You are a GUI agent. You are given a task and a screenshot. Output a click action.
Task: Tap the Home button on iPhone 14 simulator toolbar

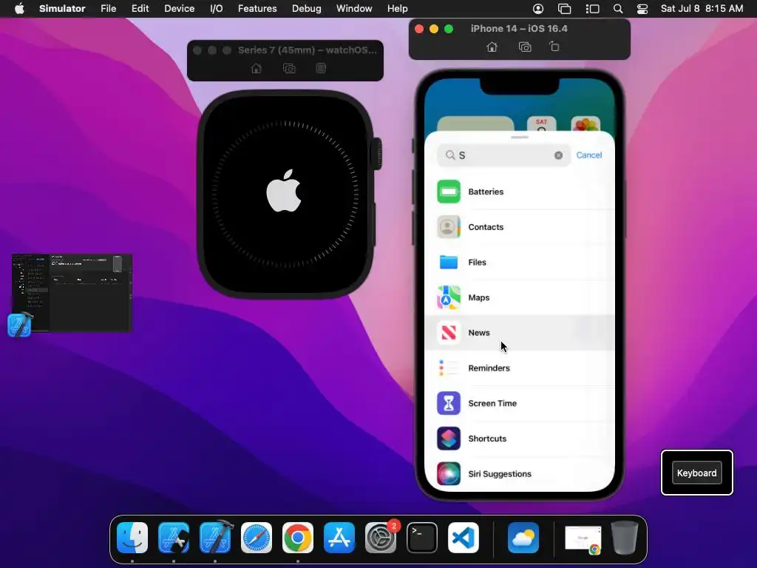point(492,47)
